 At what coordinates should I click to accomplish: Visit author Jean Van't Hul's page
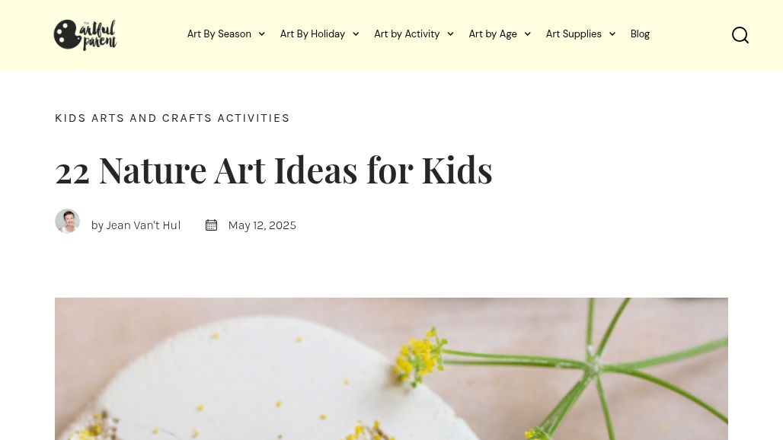pyautogui.click(x=143, y=225)
